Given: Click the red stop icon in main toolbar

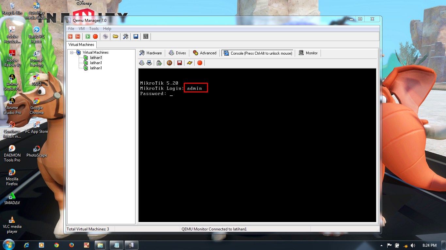Looking at the screenshot, I should point(95,36).
